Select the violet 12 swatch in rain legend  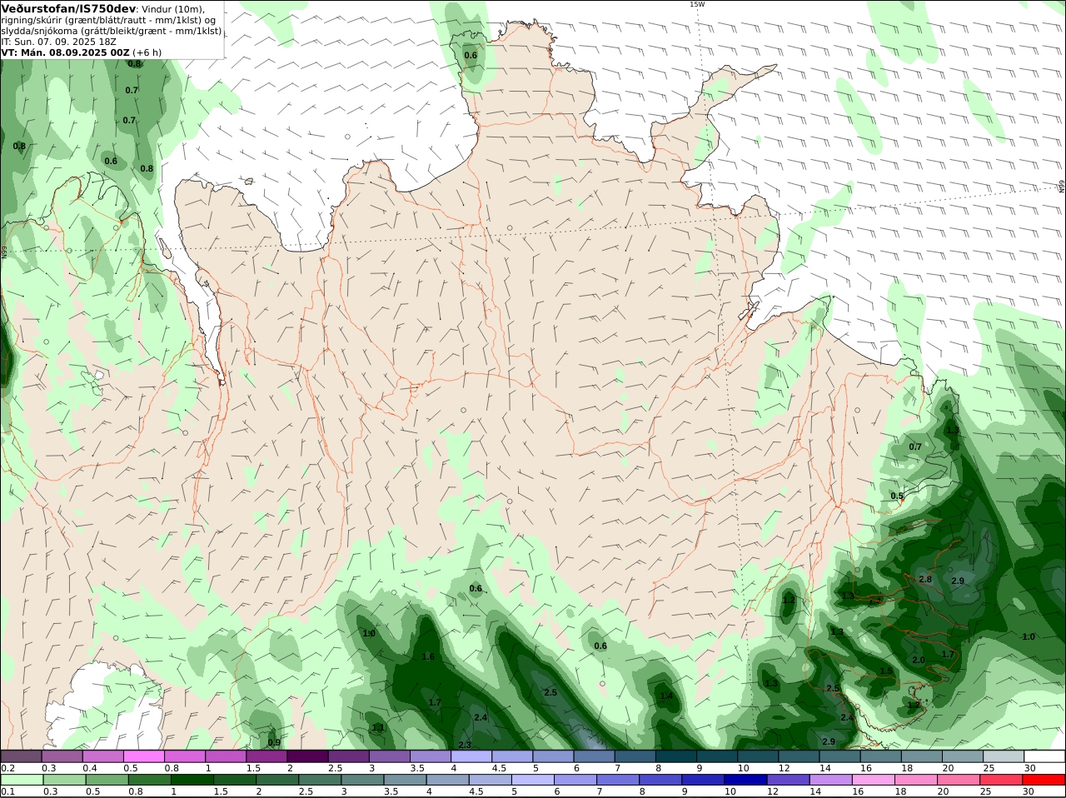pos(788,780)
